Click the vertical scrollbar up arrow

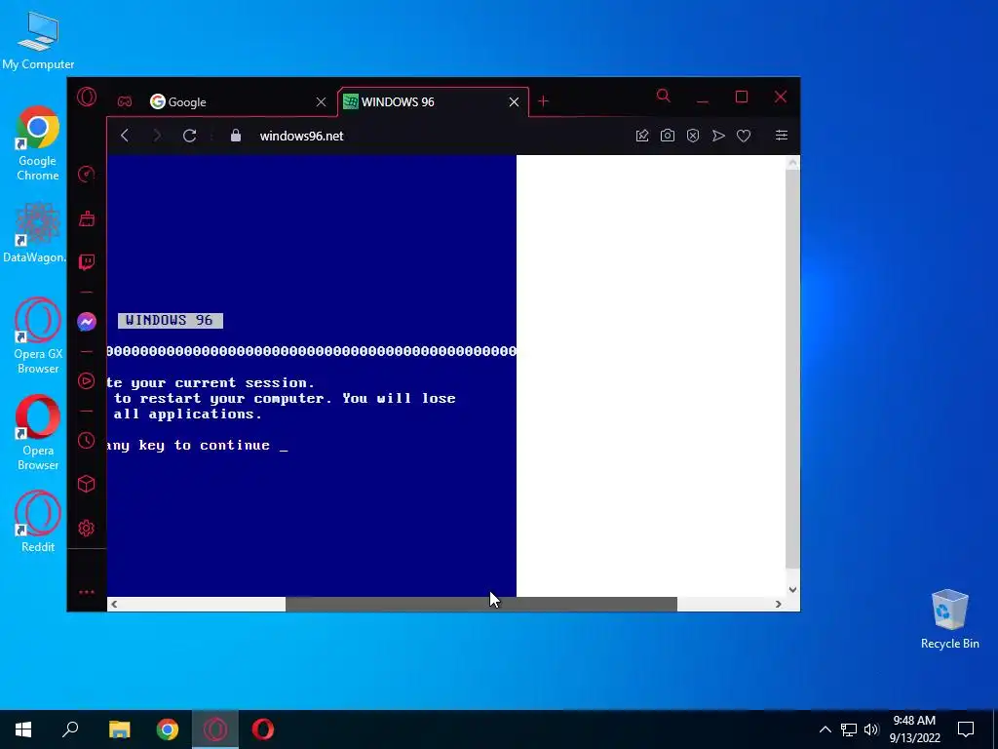(792, 163)
